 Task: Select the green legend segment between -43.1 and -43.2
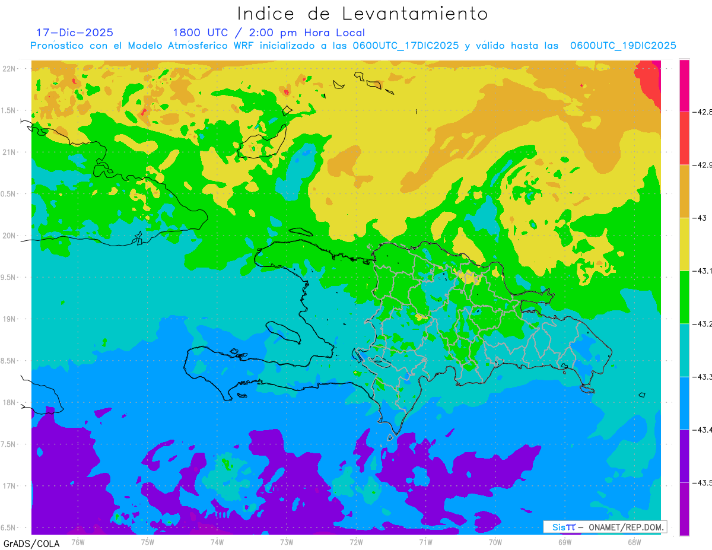point(684,297)
